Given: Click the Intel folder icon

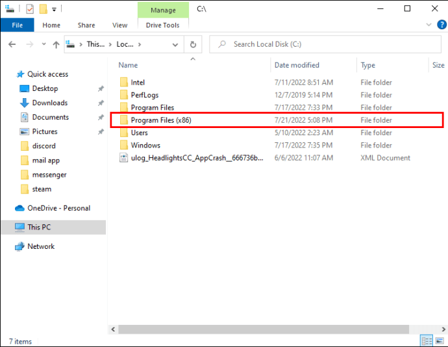Looking at the screenshot, I should coord(124,82).
